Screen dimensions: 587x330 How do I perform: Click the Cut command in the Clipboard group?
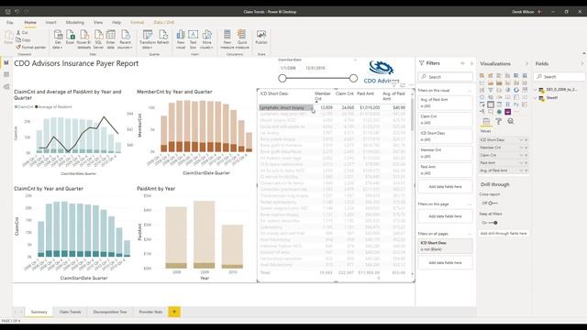click(x=22, y=33)
